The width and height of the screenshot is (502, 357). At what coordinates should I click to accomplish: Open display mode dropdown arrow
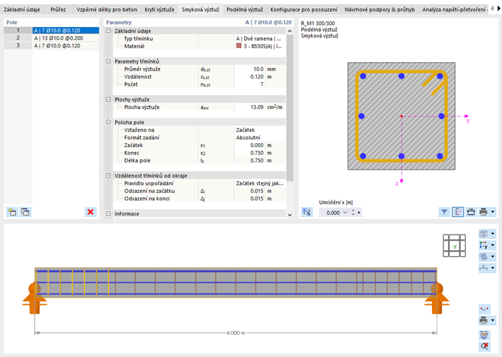(493, 257)
